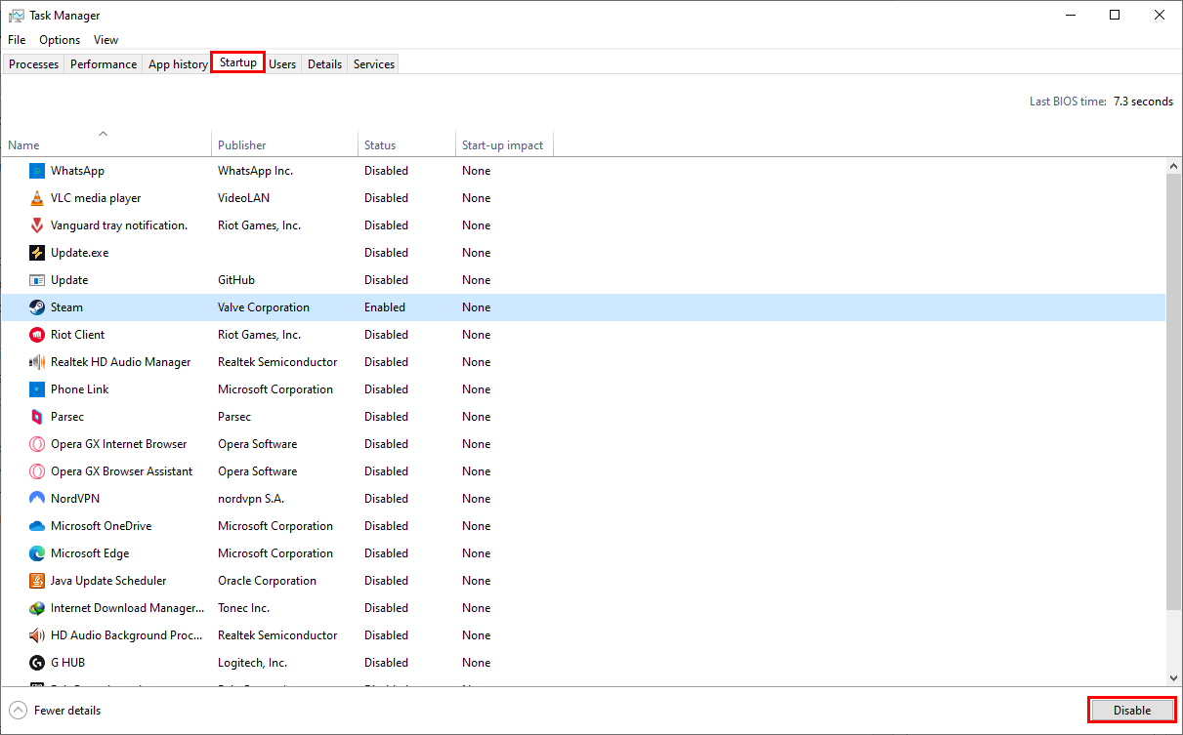1183x735 pixels.
Task: Select the Microsoft Edge icon
Action: pos(36,553)
